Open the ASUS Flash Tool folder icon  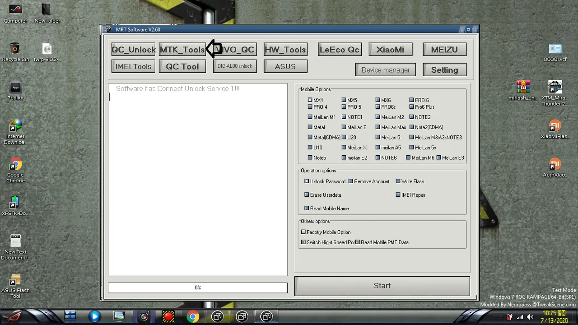click(15, 286)
